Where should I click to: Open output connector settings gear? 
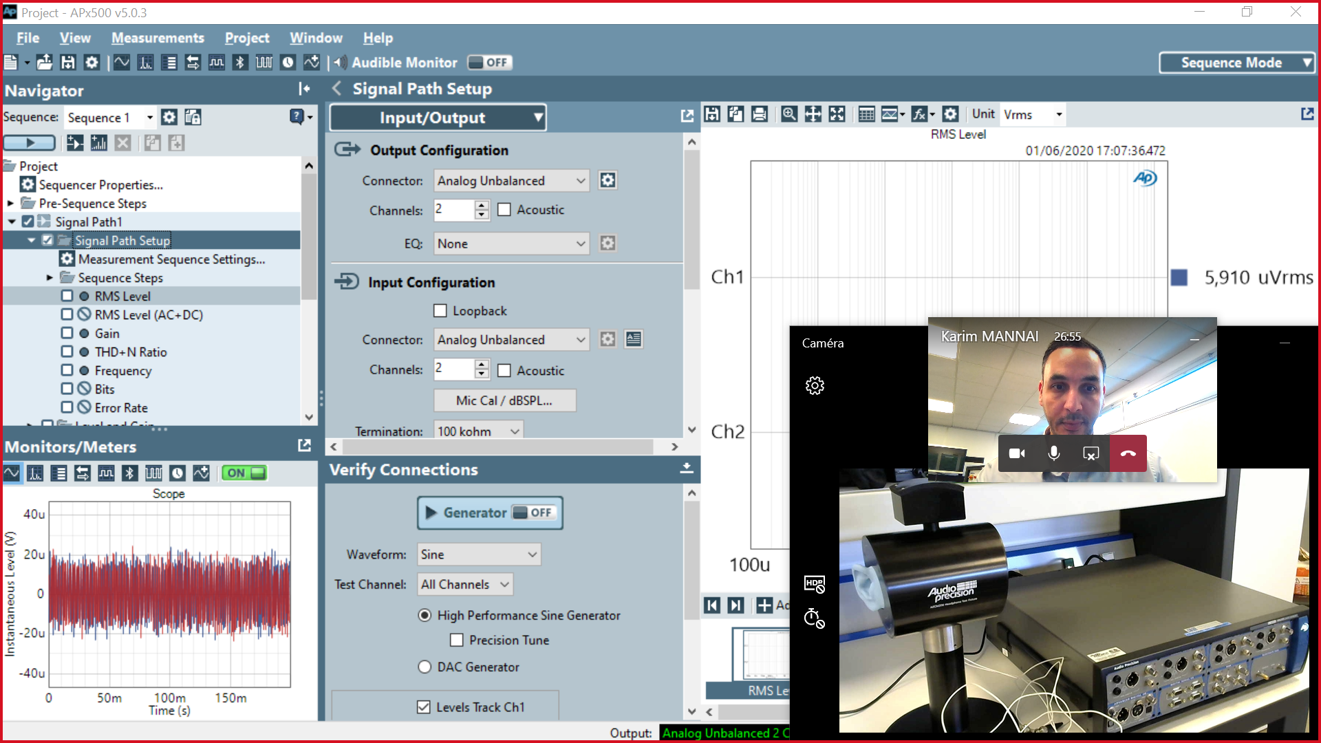pos(608,180)
